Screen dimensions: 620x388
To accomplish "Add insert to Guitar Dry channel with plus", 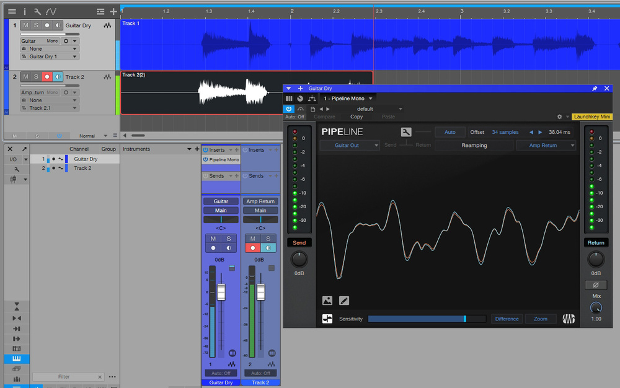I will tap(236, 150).
